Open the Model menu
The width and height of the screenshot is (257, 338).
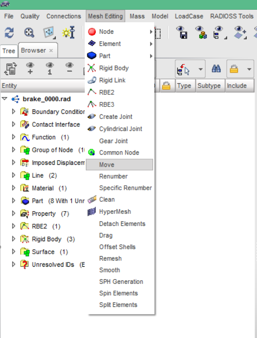[160, 16]
